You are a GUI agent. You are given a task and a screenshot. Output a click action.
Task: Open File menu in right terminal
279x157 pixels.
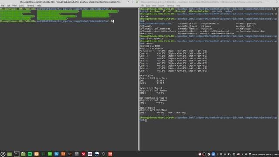pyautogui.click(x=142, y=6)
